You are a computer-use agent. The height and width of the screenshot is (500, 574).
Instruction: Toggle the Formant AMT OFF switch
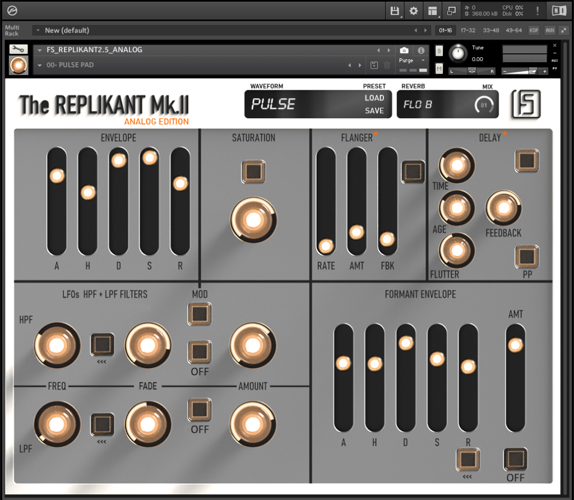(516, 459)
